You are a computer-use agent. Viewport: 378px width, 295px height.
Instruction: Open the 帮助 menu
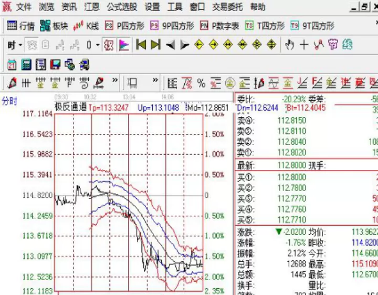click(257, 7)
